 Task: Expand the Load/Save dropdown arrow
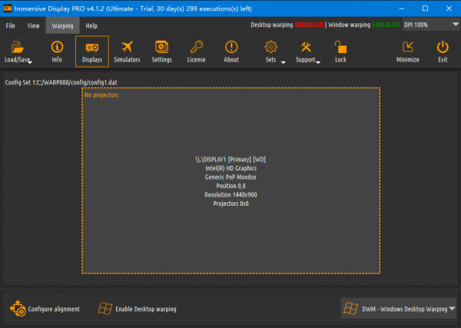[30, 62]
